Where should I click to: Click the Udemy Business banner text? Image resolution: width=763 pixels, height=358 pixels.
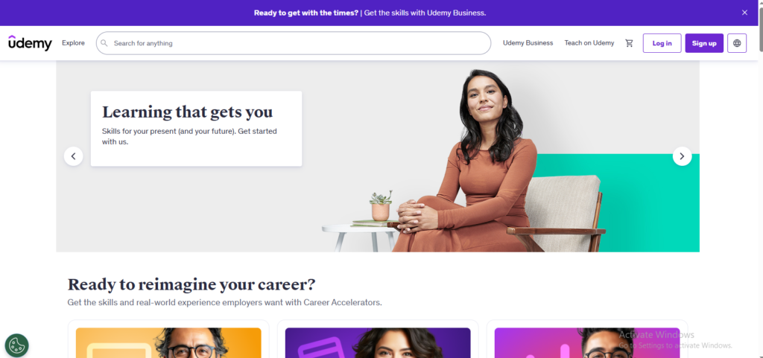[x=425, y=13]
